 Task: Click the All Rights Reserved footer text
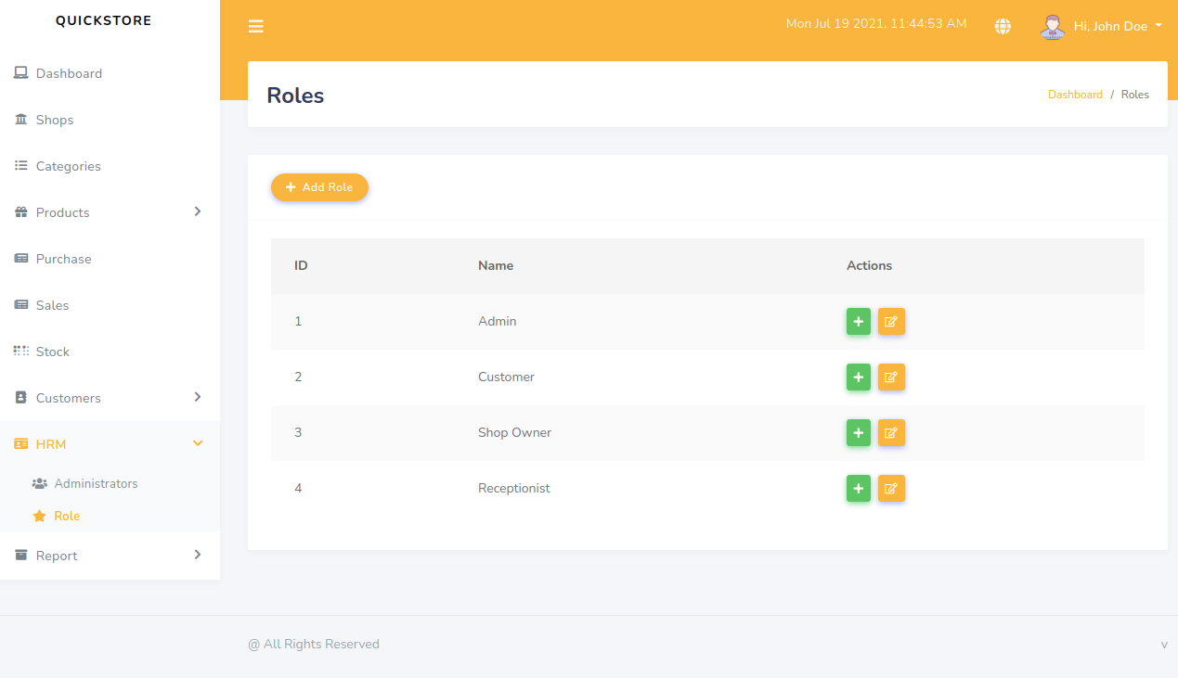(x=314, y=644)
